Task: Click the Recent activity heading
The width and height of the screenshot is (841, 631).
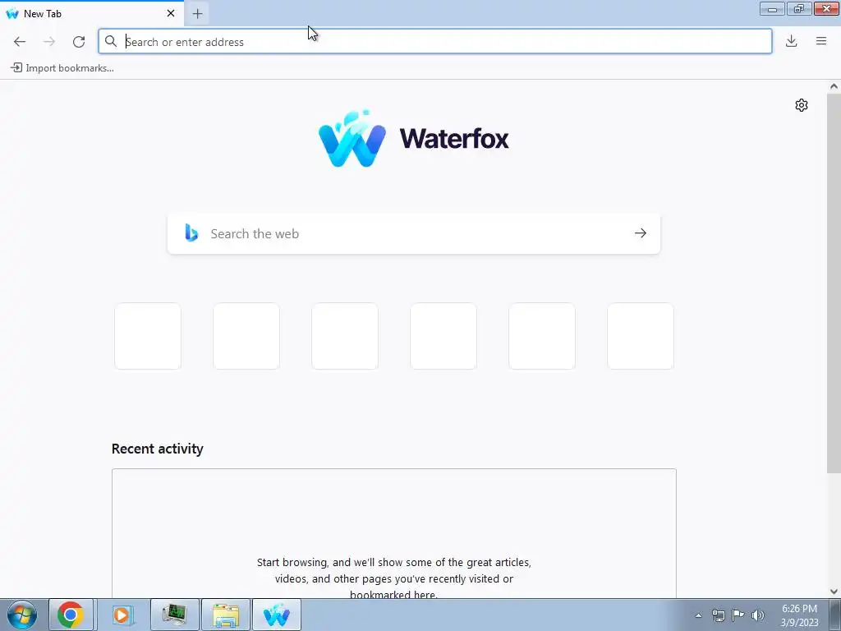Action: tap(157, 449)
